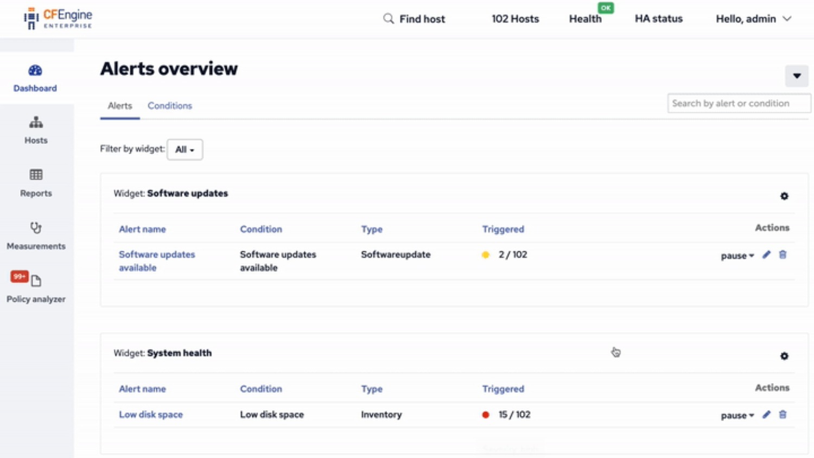
Task: Delete the Low disk space alert
Action: 783,415
